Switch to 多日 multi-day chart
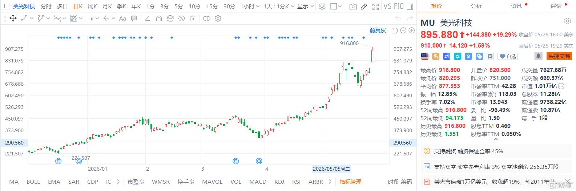Viewport: 576px width, 191px height. click(63, 6)
